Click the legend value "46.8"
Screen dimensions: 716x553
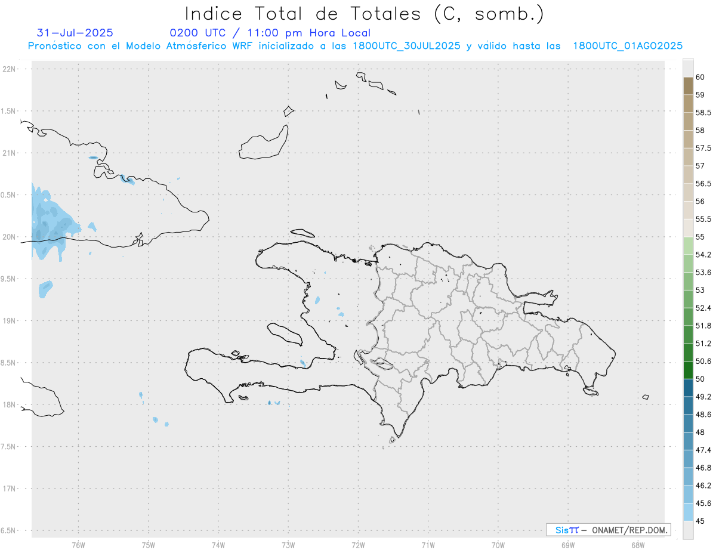pyautogui.click(x=703, y=468)
